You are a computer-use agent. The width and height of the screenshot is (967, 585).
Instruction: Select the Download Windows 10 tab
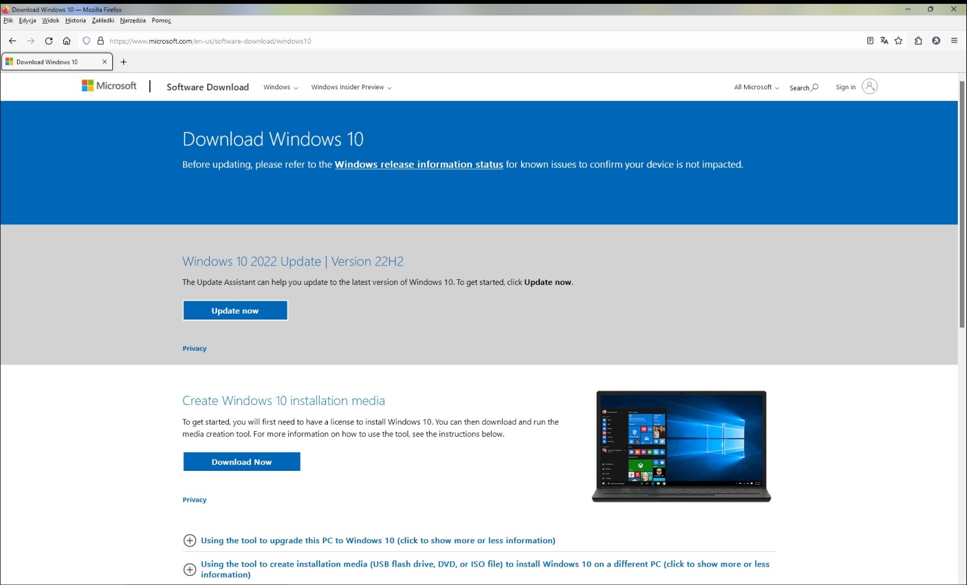[57, 62]
